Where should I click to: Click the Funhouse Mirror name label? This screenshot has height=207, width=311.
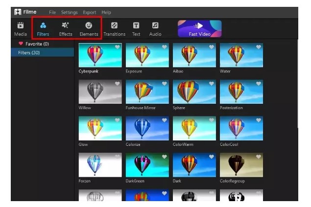pyautogui.click(x=141, y=108)
